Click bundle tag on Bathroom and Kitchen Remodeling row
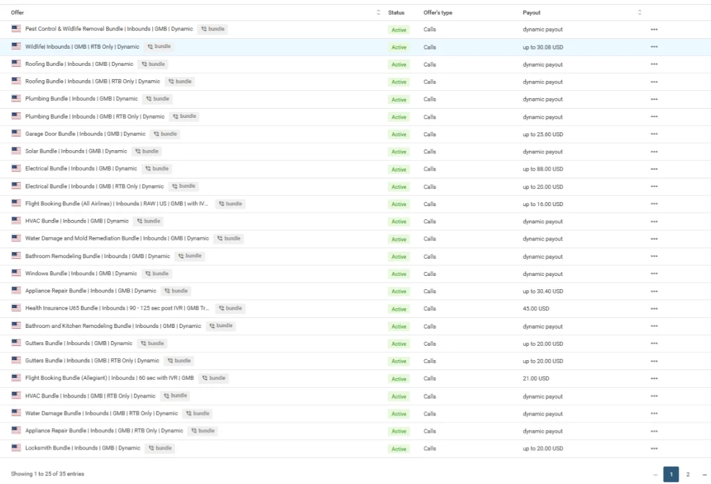 (221, 325)
